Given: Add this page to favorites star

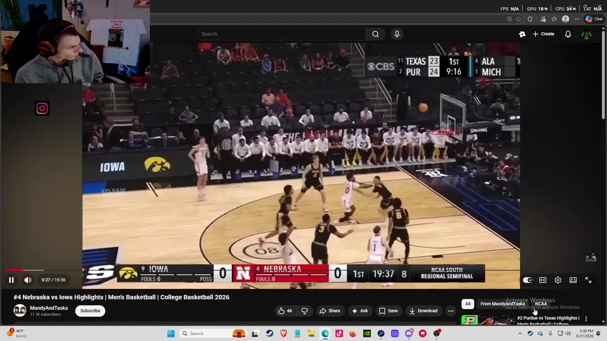Looking at the screenshot, I should (x=518, y=19).
